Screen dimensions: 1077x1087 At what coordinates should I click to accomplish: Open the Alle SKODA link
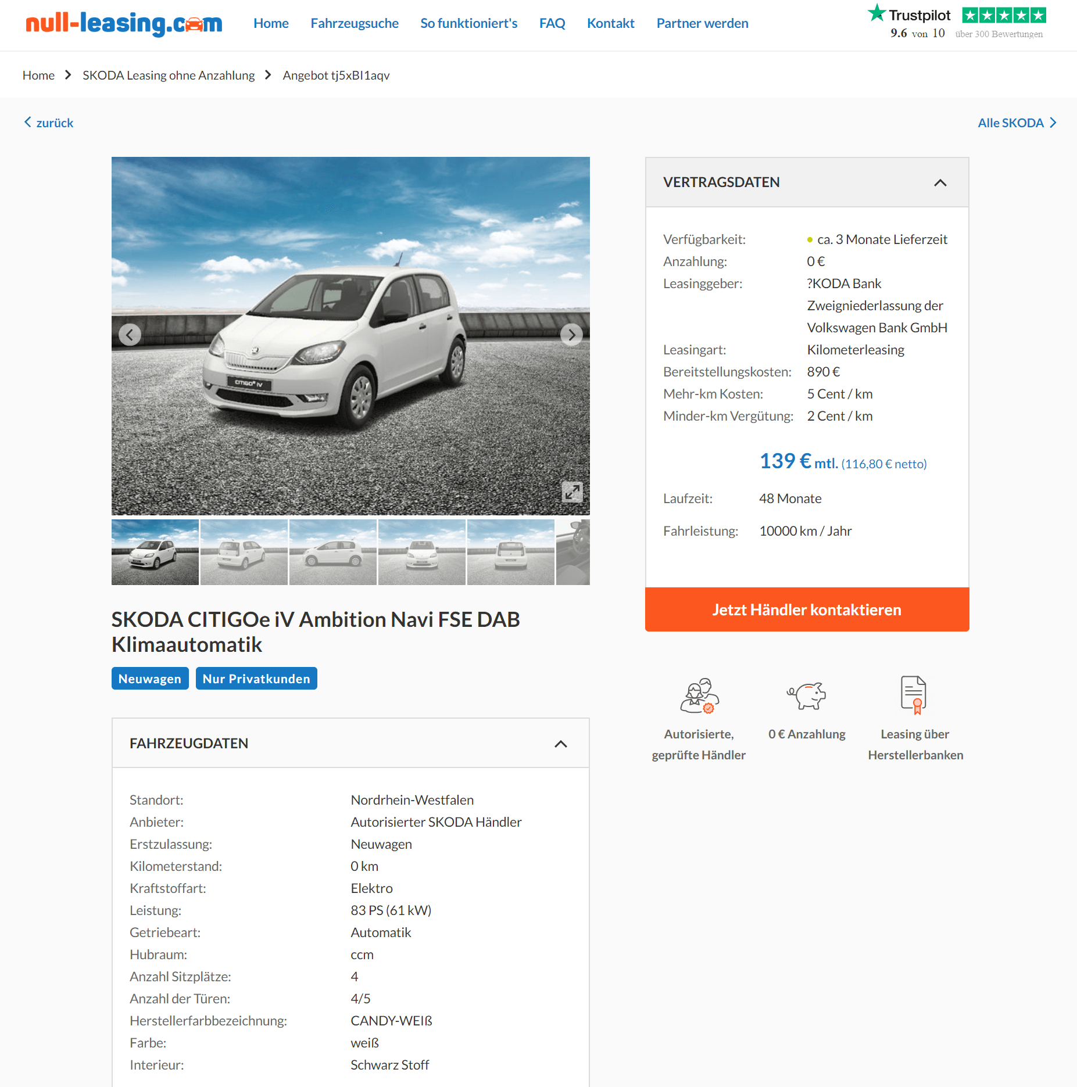tap(1017, 123)
